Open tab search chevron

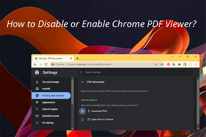point(172,57)
